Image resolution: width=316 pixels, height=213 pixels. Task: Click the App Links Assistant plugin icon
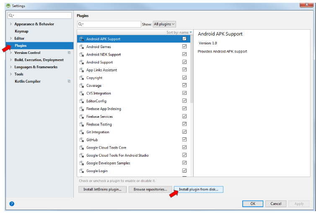pos(82,70)
